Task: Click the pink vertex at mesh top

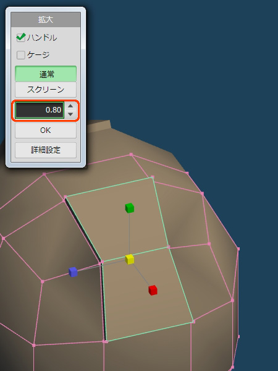Action: [131, 155]
